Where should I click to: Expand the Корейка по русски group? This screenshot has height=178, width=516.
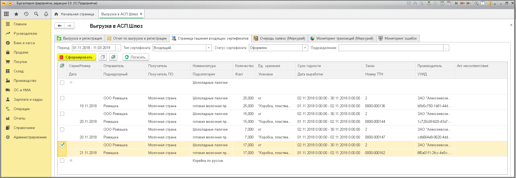[x=71, y=160]
